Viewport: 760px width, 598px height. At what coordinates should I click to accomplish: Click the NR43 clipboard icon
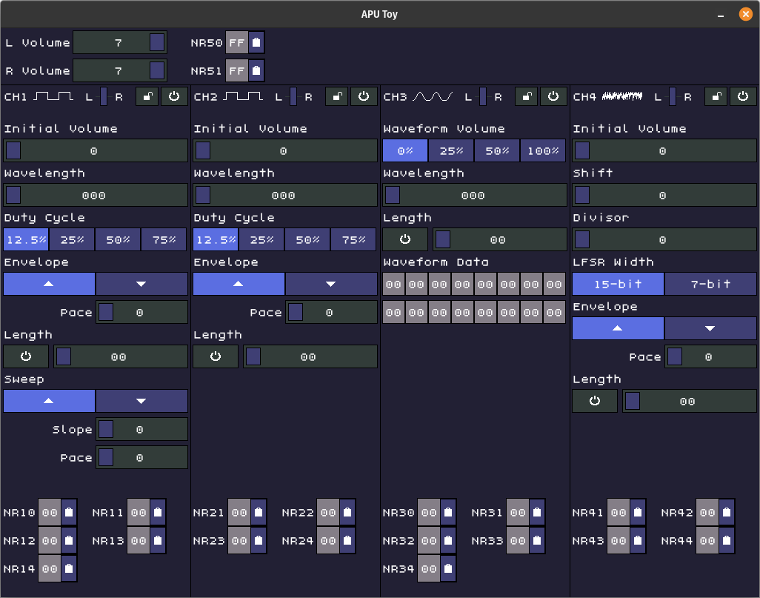pyautogui.click(x=637, y=540)
